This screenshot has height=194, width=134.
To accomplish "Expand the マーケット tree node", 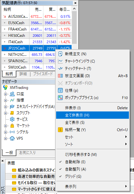I will click(5, 126).
